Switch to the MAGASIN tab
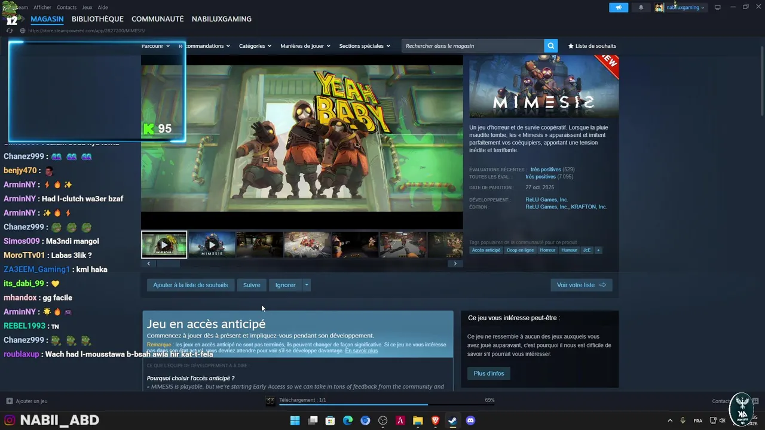This screenshot has height=430, width=765. [47, 19]
